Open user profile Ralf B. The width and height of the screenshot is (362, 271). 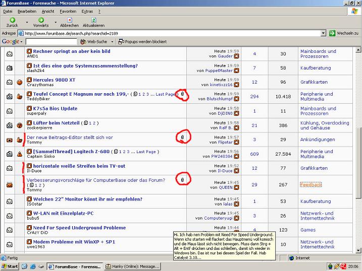227,128
